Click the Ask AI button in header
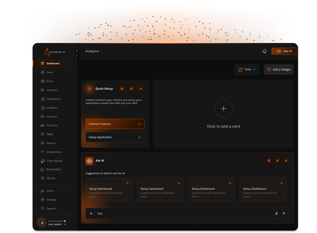 click(x=284, y=51)
